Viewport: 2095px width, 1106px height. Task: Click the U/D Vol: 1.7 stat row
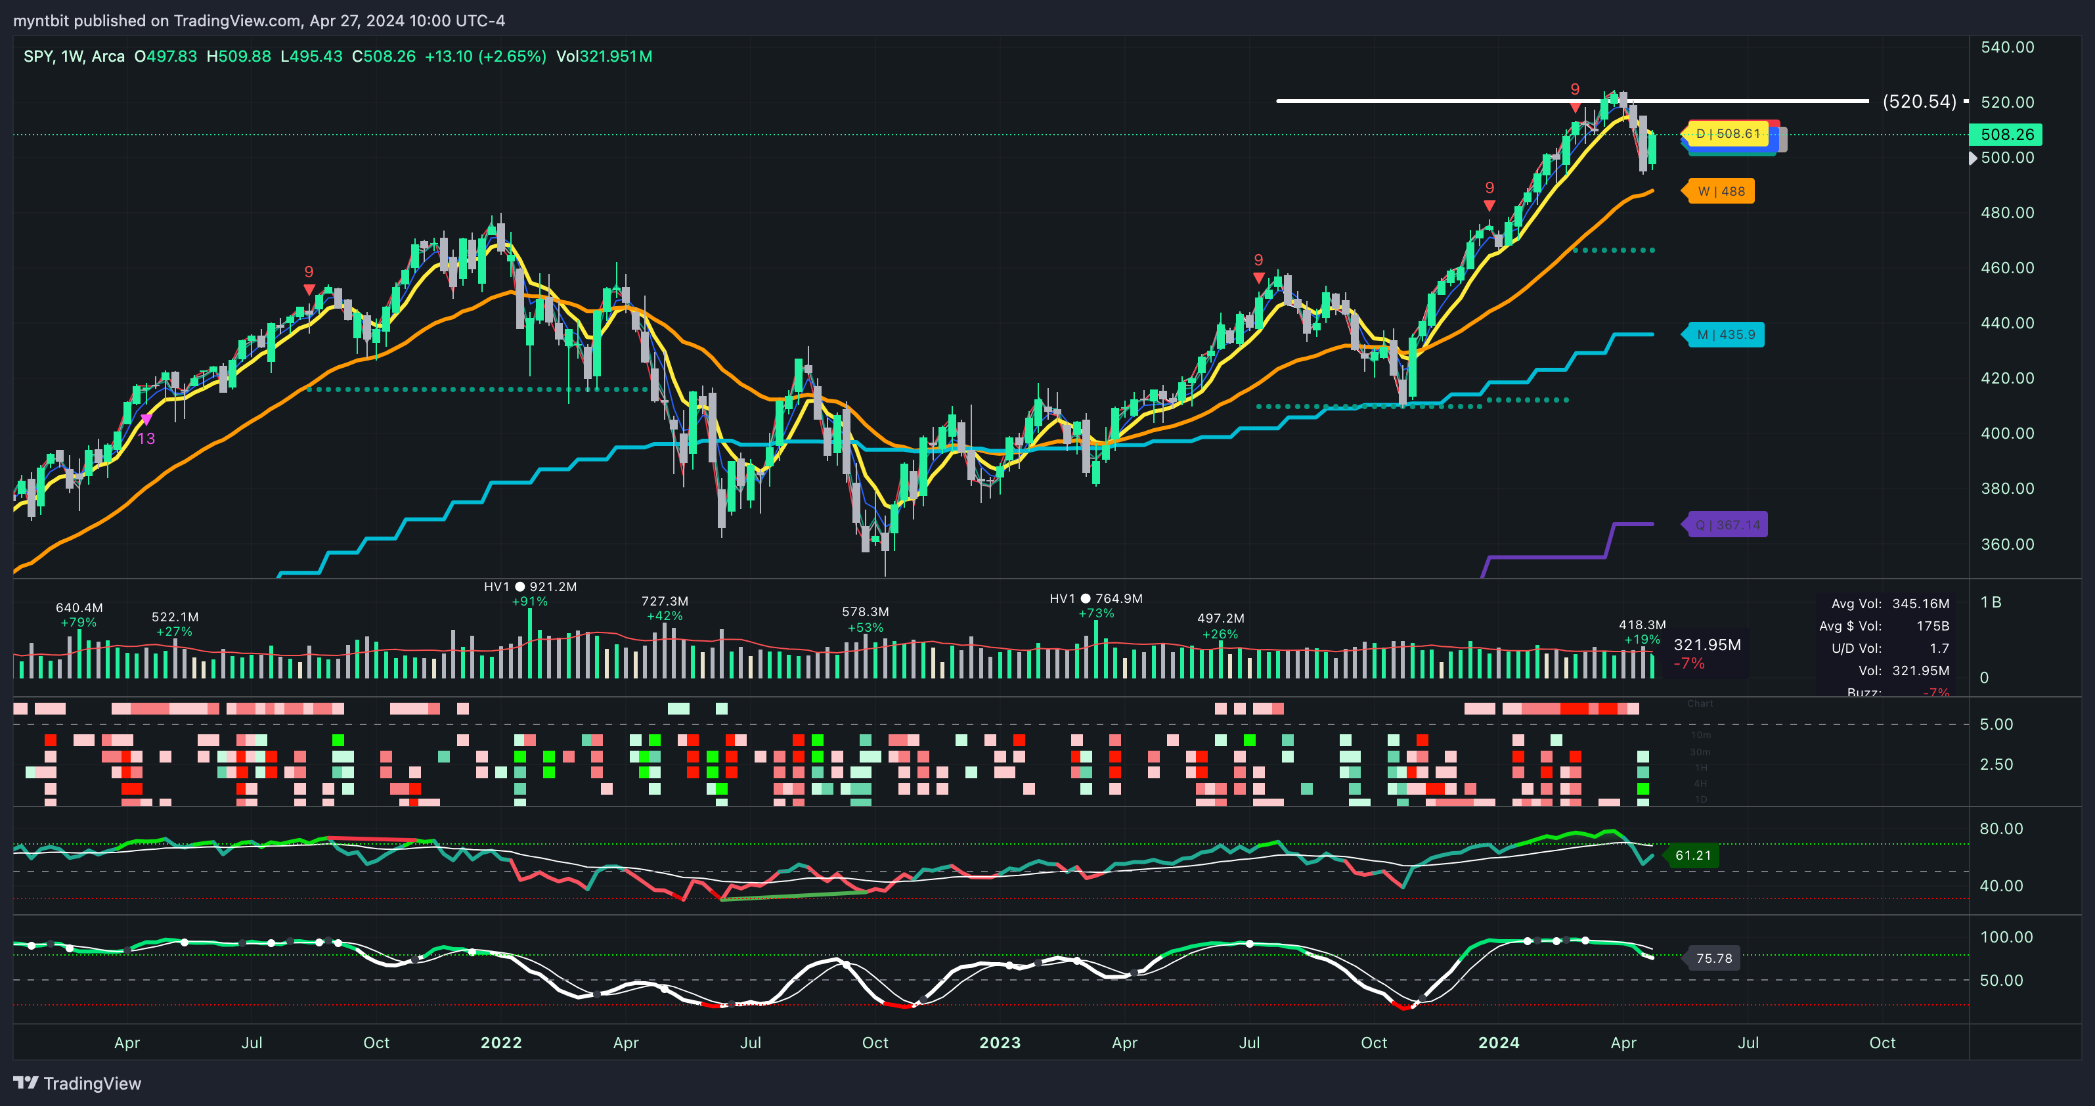[x=1890, y=648]
